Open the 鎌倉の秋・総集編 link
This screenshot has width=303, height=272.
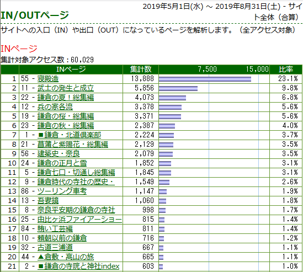pos(66,126)
